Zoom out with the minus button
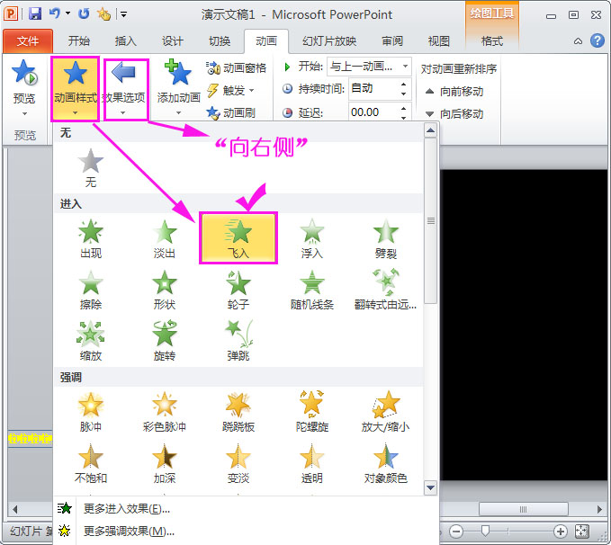 (x=456, y=531)
